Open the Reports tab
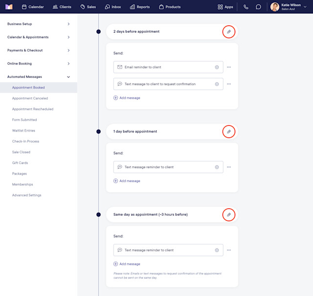Image resolution: width=313 pixels, height=296 pixels. pos(140,7)
